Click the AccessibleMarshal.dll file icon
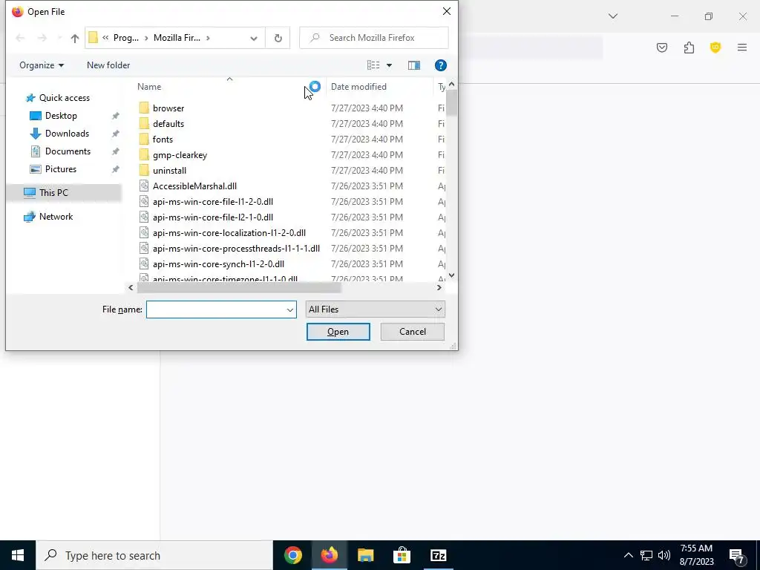This screenshot has height=570, width=760. pyautogui.click(x=144, y=186)
